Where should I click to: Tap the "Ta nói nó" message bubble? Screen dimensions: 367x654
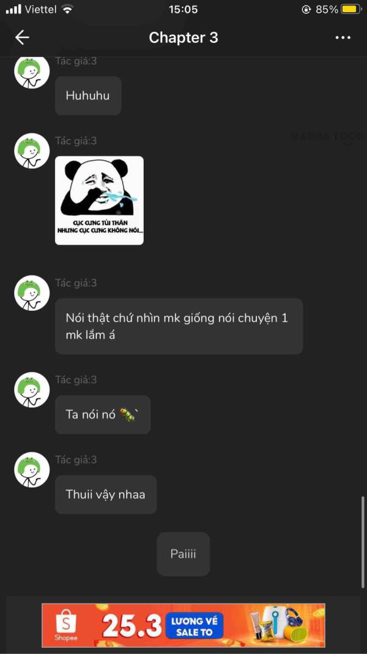tap(103, 414)
